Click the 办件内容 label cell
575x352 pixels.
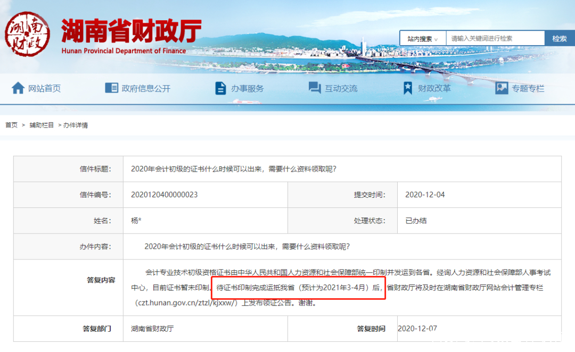point(69,247)
